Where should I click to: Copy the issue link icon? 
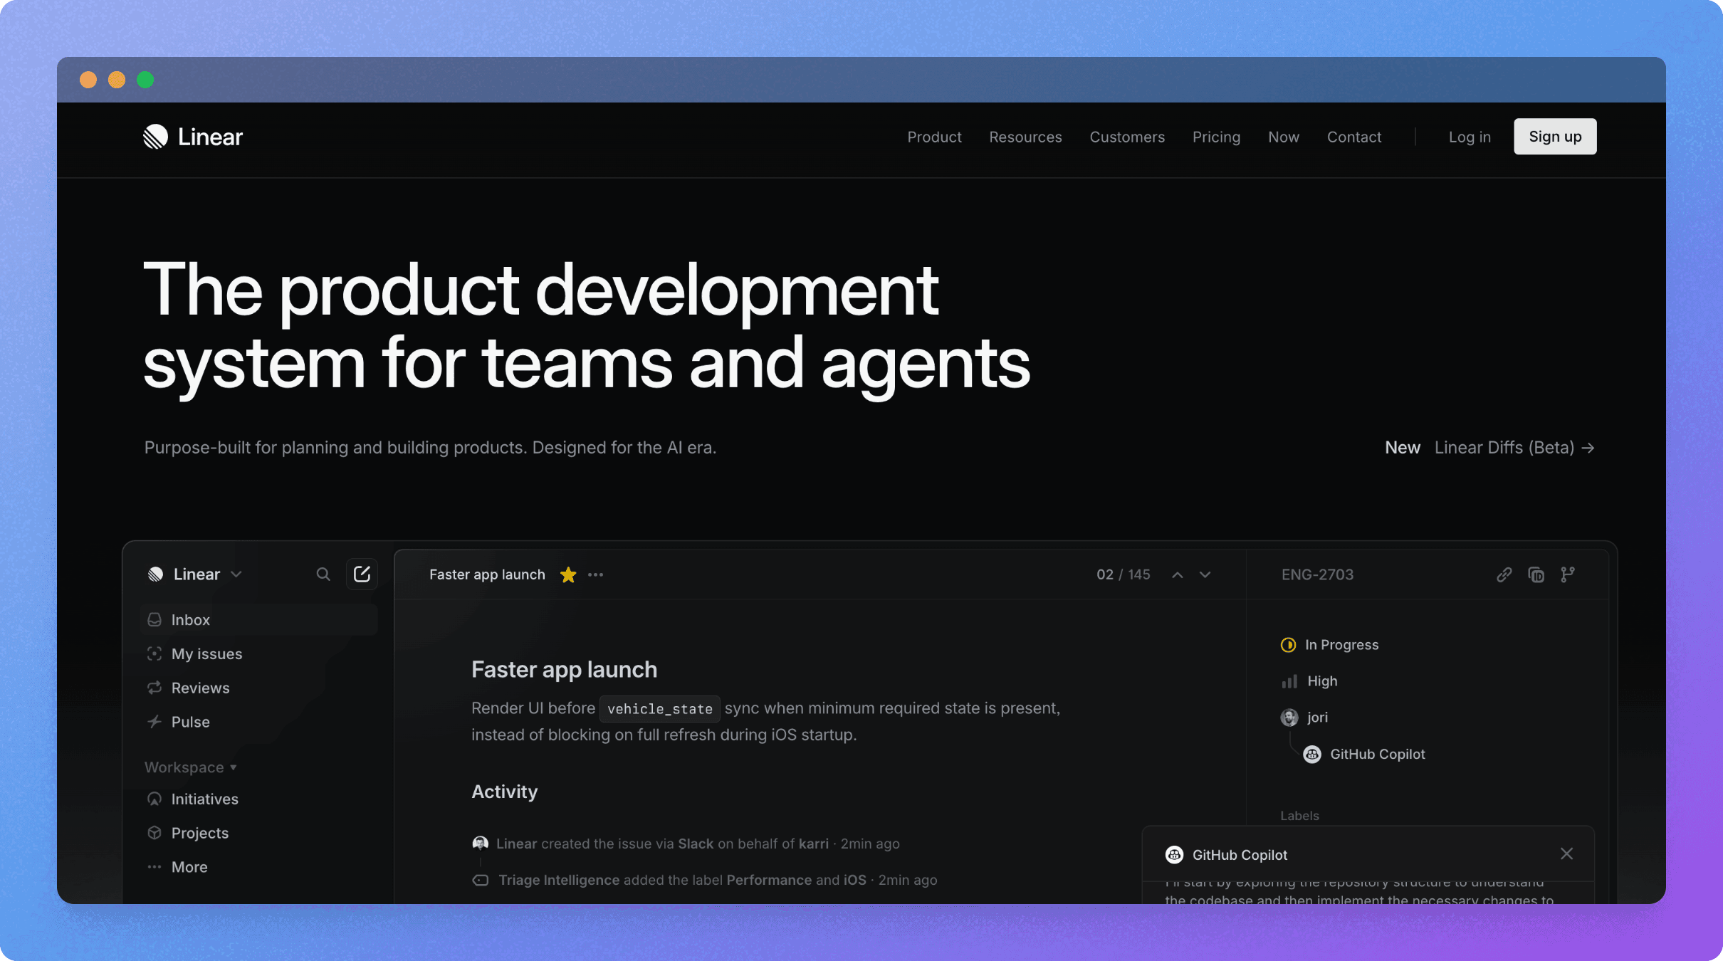[x=1504, y=574]
